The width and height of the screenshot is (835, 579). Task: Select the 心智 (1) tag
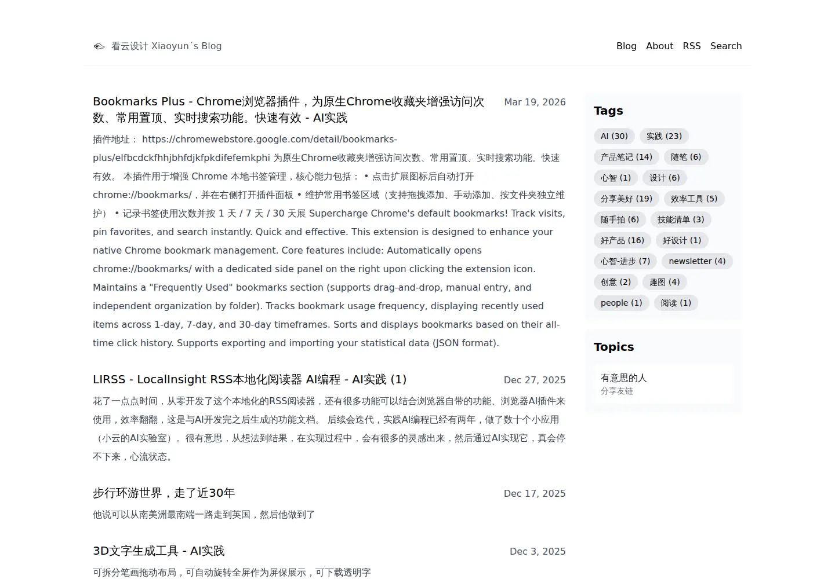616,178
